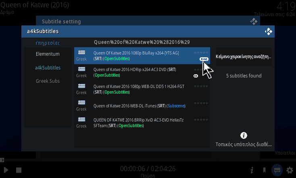Open bookmarks icon in player bar
This screenshot has width=296, height=178.
click(x=265, y=170)
